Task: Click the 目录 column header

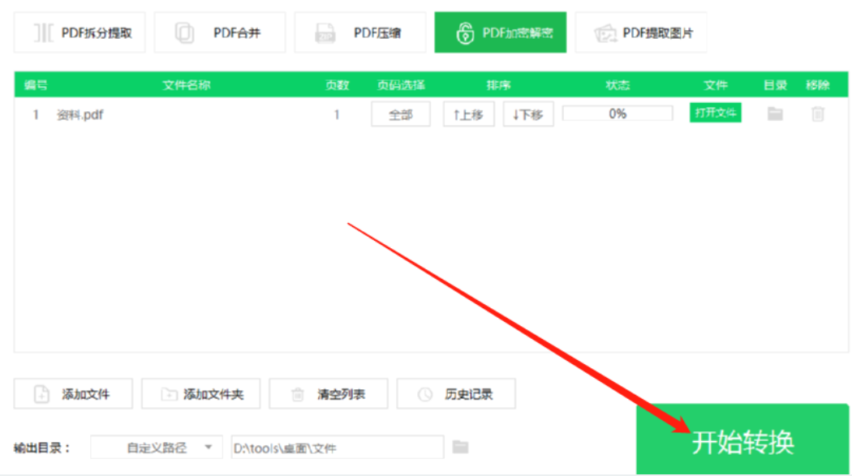Action: point(775,84)
